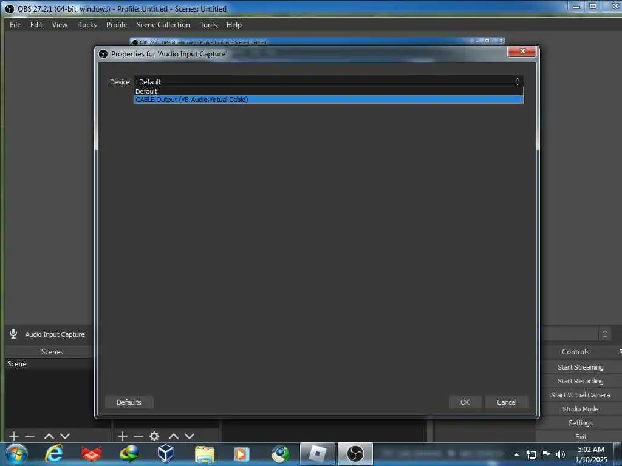The image size is (622, 466).
Task: Click Start Streaming
Action: 580,367
